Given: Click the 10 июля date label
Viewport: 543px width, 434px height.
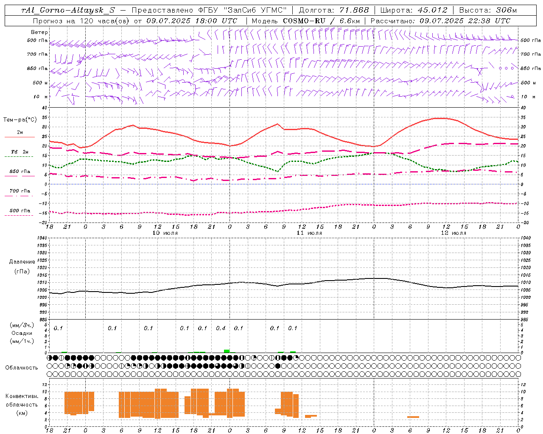Looking at the screenshot, I should tap(165, 233).
